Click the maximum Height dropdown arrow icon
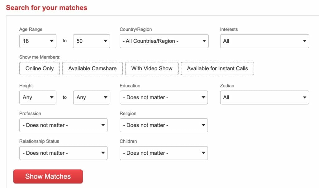319x188 pixels. coord(105,97)
